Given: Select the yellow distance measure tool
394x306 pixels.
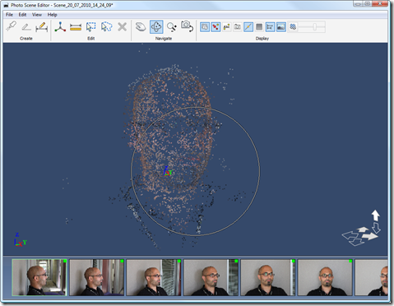Looking at the screenshot, I should click(76, 27).
